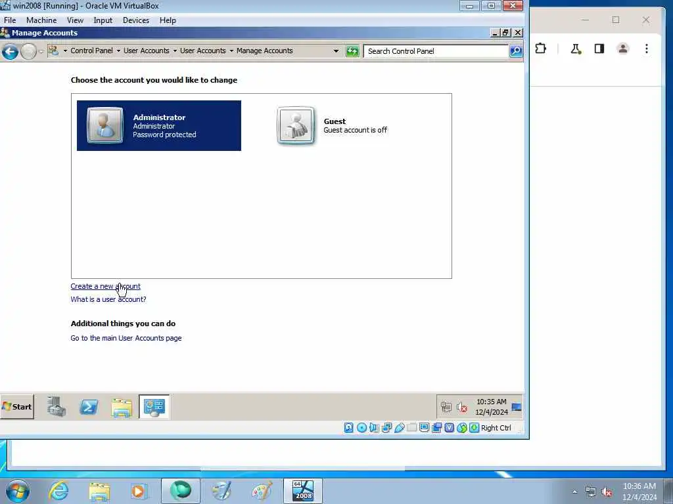The image size is (673, 504).
Task: Select the Administrator account tile
Action: (x=159, y=125)
